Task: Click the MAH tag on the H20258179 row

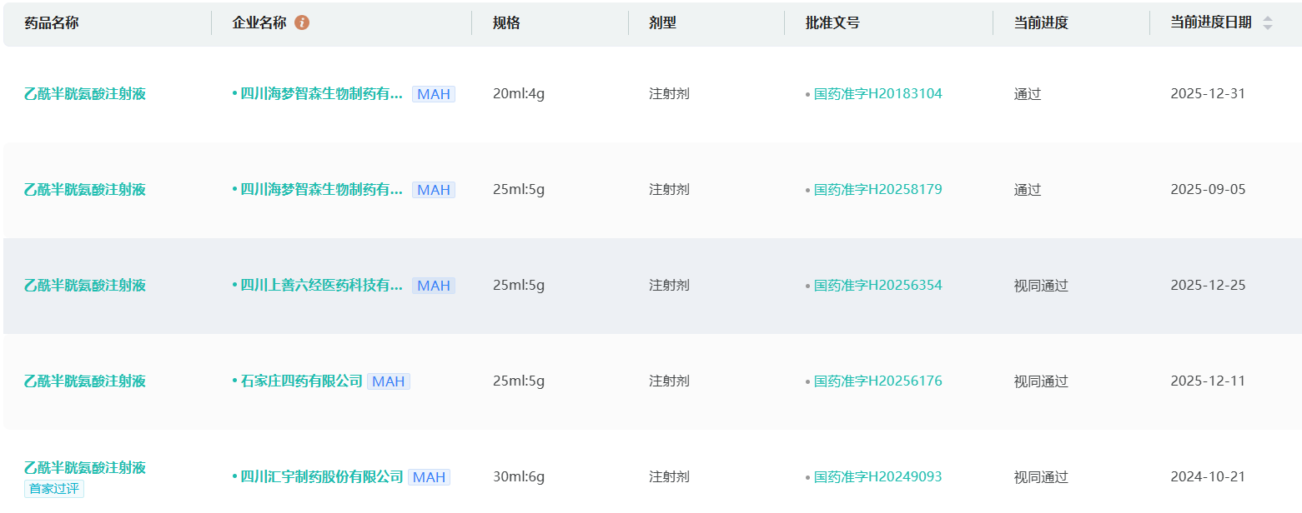Action: pos(434,190)
